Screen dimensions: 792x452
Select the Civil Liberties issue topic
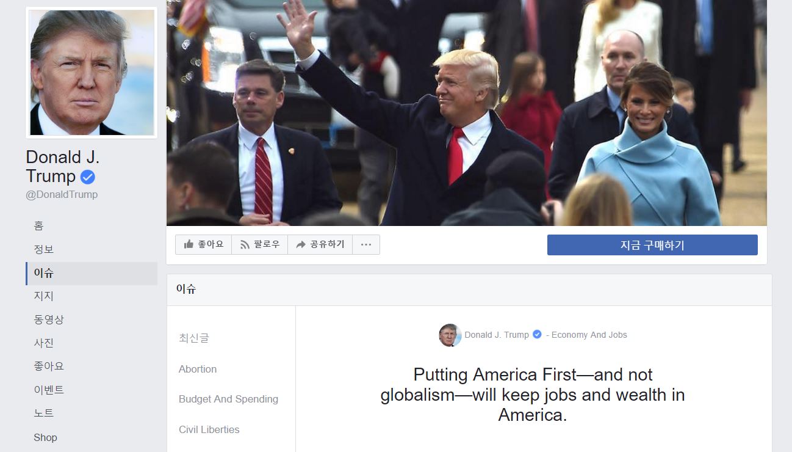point(209,429)
